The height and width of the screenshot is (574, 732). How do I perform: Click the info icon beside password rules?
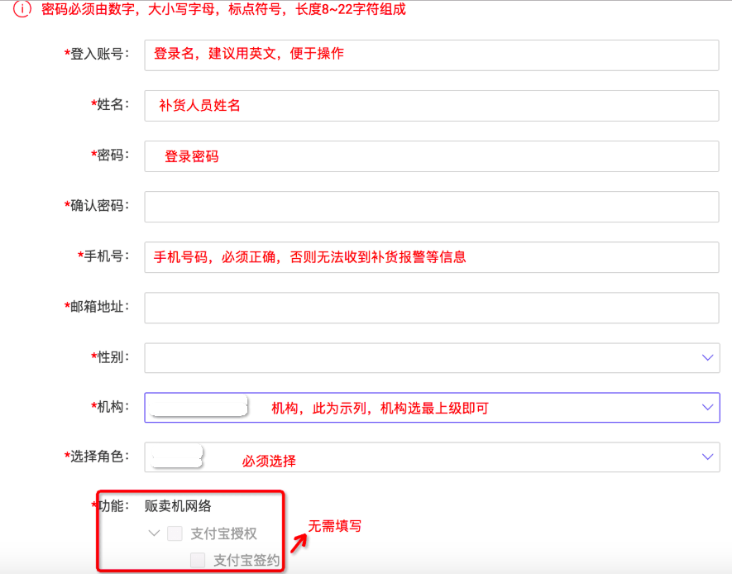22,9
